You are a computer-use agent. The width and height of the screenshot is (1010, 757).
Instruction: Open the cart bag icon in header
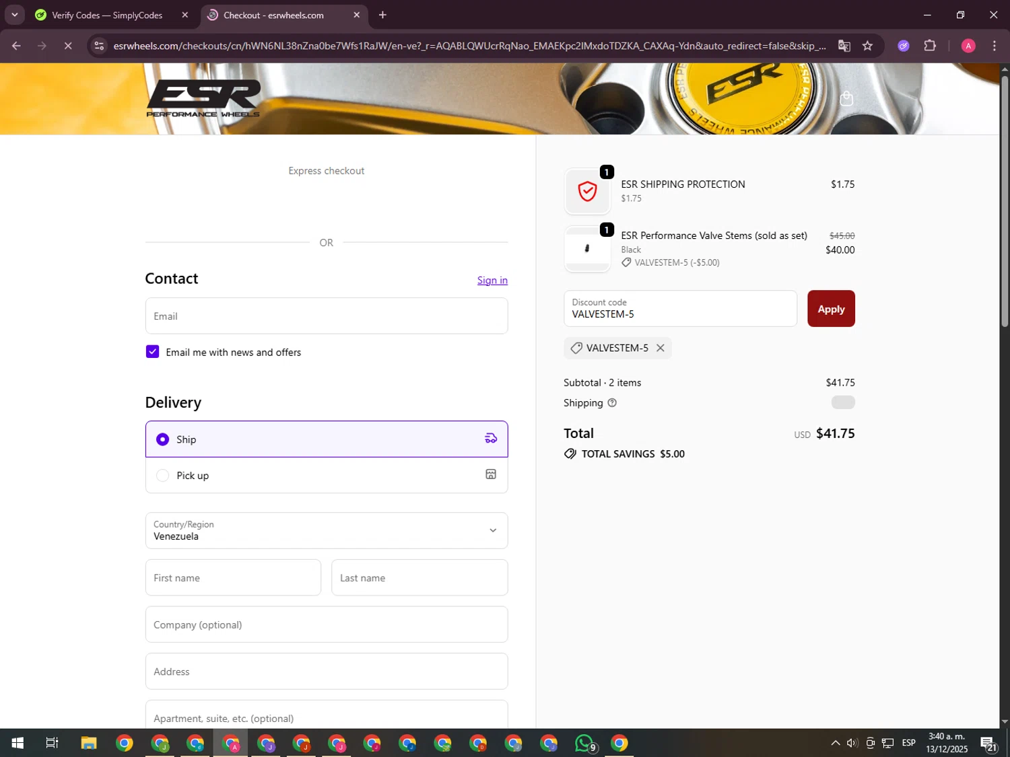tap(846, 99)
